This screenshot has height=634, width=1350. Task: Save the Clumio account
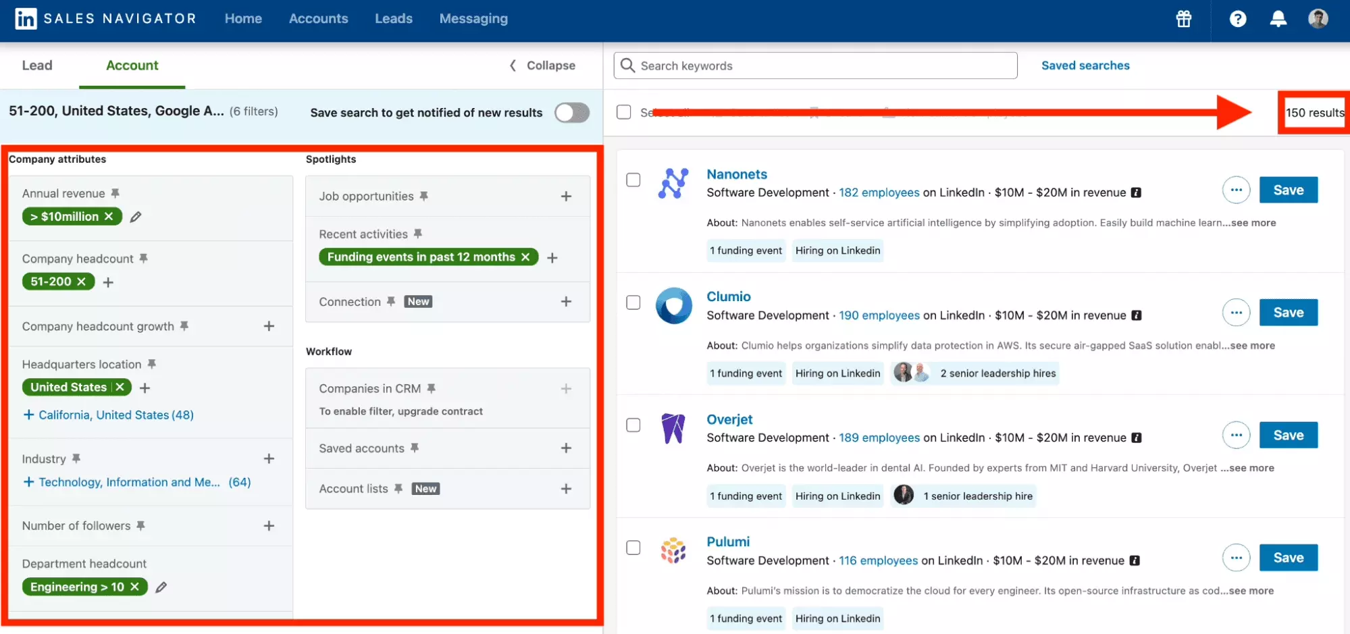1288,313
